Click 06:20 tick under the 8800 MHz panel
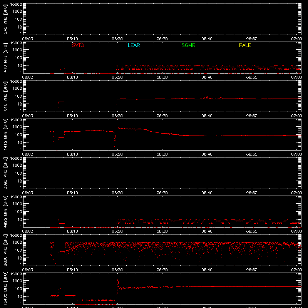Screen dimensions: 308x308 coord(117,270)
